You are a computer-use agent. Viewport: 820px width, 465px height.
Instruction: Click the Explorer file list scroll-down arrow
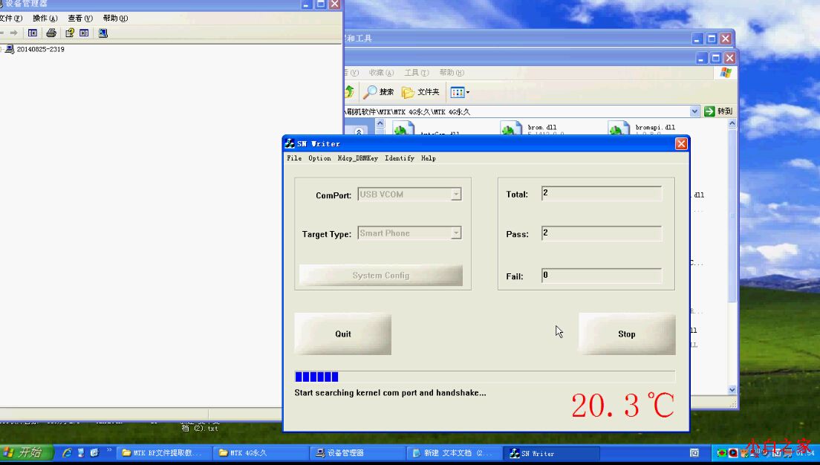732,389
